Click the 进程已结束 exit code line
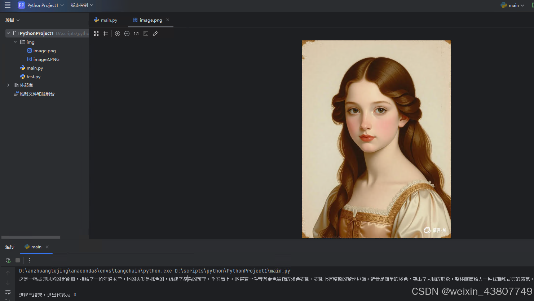 tap(48, 295)
